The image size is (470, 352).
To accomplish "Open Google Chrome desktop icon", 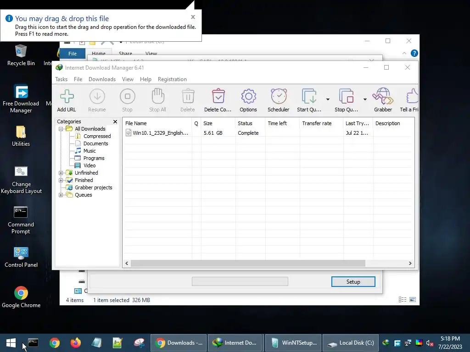I will point(21,297).
